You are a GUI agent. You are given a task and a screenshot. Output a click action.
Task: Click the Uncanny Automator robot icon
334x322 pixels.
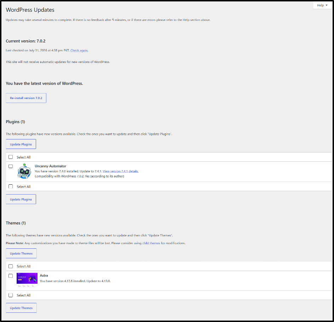(24, 171)
